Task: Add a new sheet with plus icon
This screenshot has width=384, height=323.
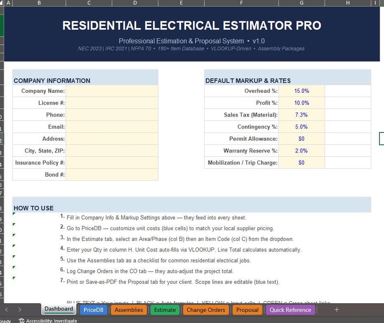Action: (x=337, y=310)
